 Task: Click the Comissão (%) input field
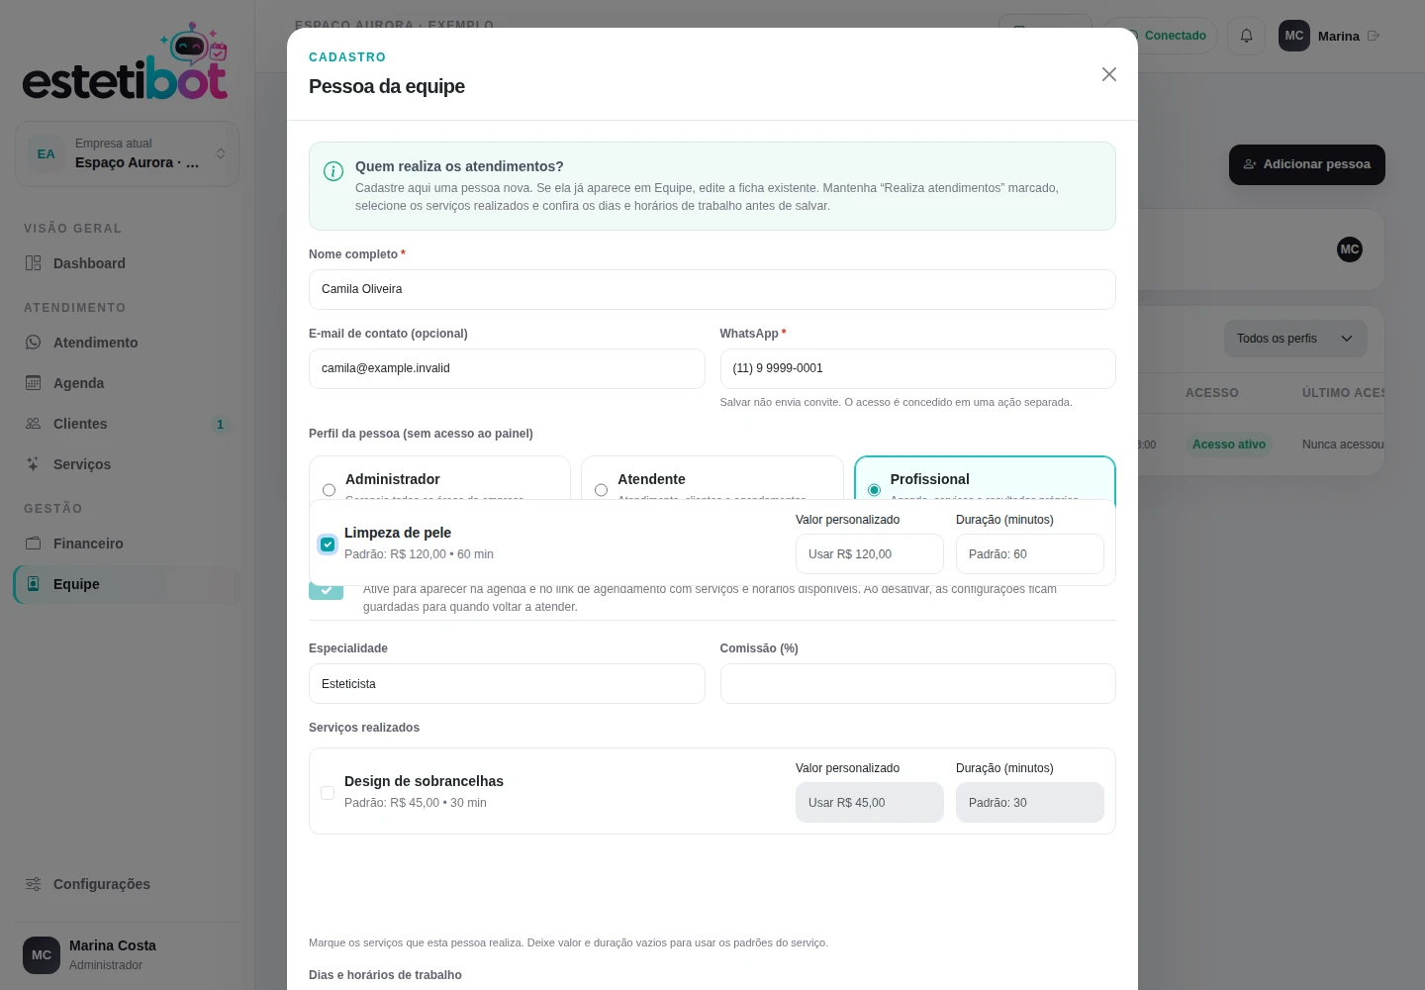[918, 684]
